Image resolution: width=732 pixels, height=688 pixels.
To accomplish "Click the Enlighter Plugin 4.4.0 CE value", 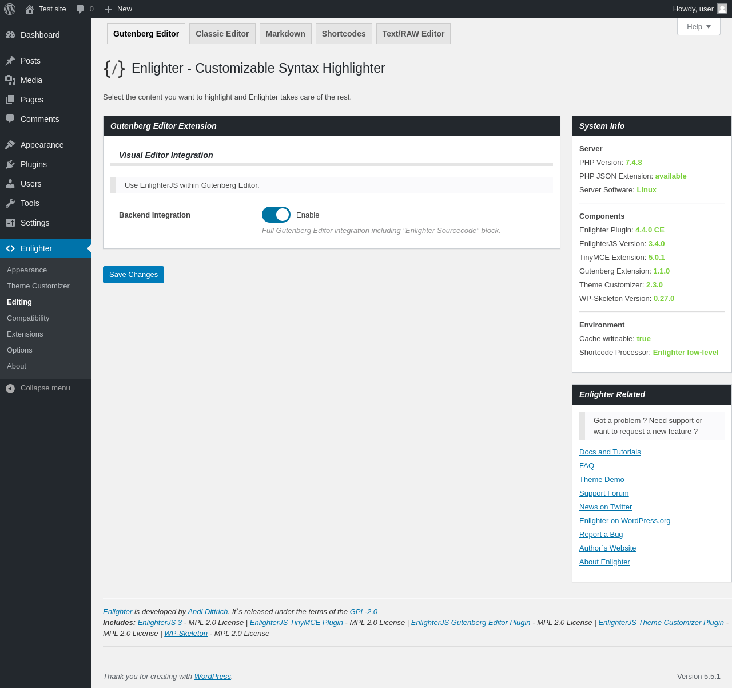I will click(650, 230).
